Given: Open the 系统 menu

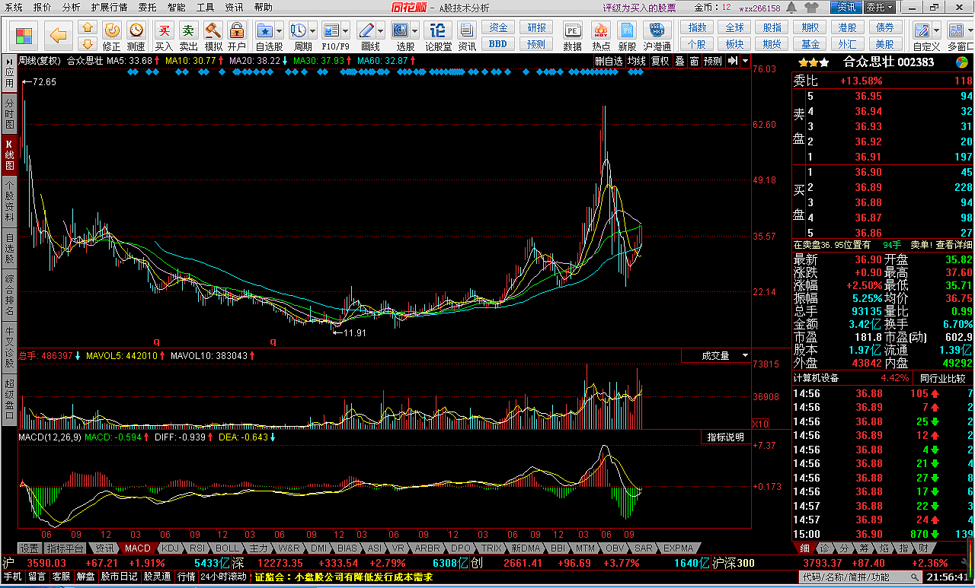Looking at the screenshot, I should 14,8.
